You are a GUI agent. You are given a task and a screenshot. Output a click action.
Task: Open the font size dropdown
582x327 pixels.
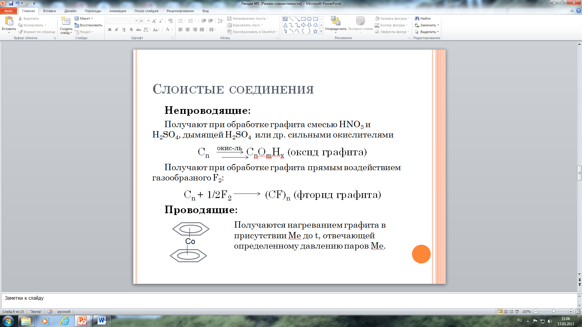click(x=148, y=21)
